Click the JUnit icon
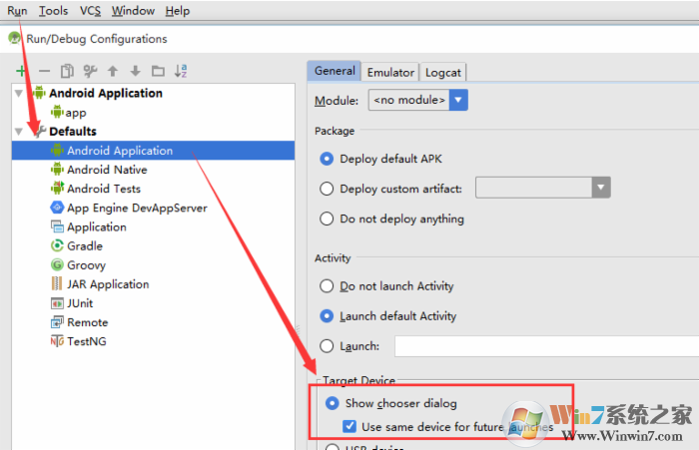Image resolution: width=699 pixels, height=450 pixels. [57, 303]
